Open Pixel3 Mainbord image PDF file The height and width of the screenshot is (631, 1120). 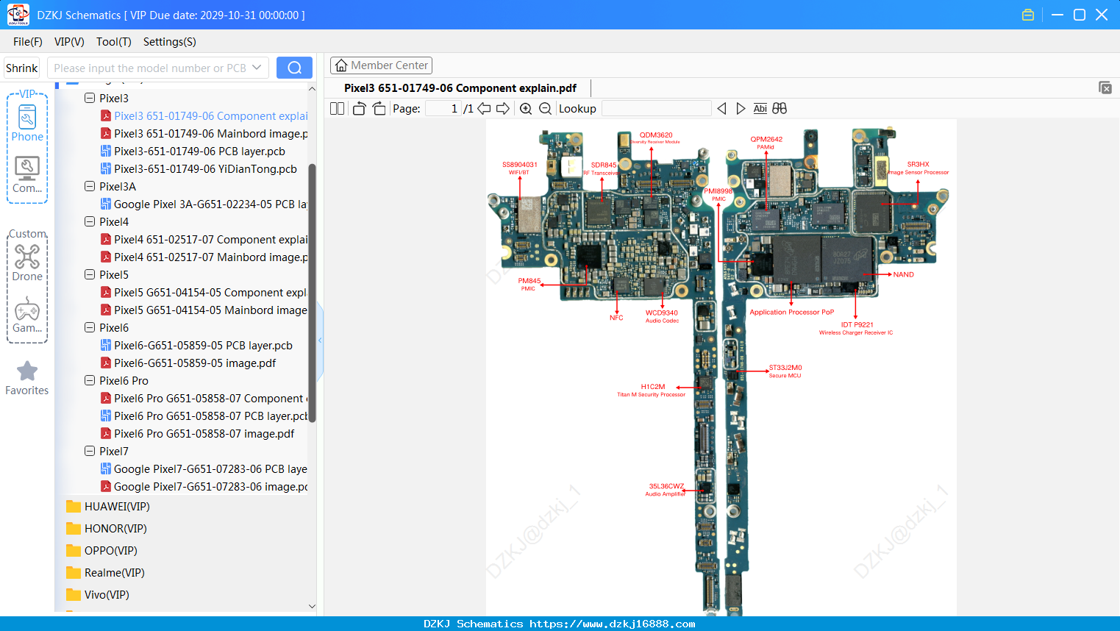[204, 134]
